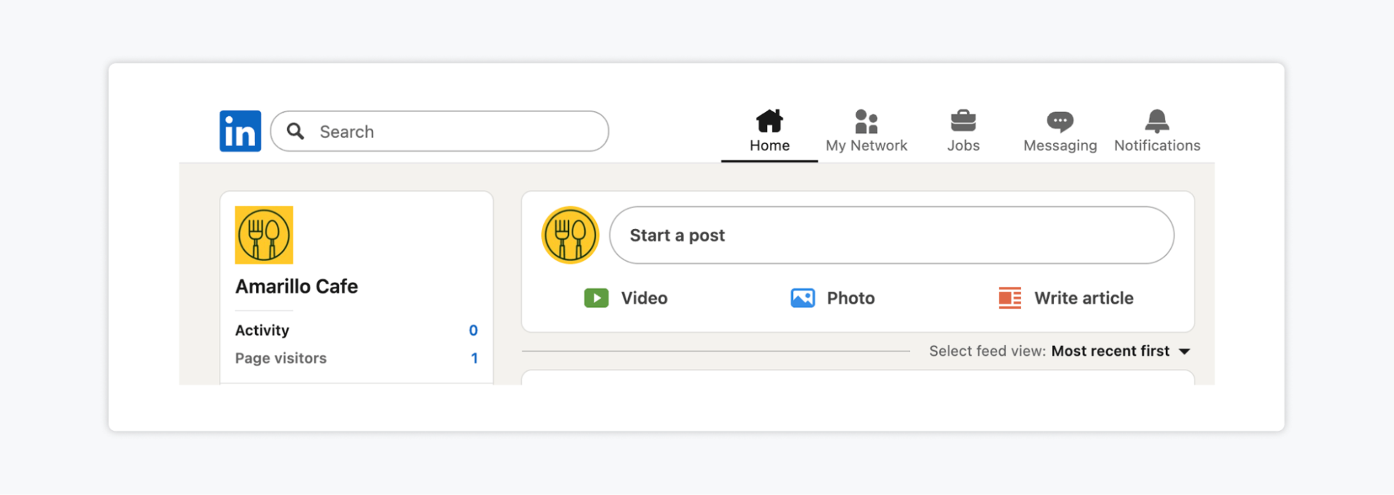Open My Network people icon
The height and width of the screenshot is (495, 1394).
(866, 121)
